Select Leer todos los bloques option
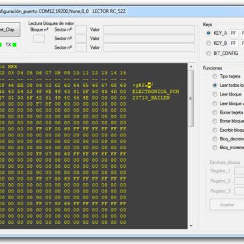Viewport: 244px width, 244px height. pos(215,86)
